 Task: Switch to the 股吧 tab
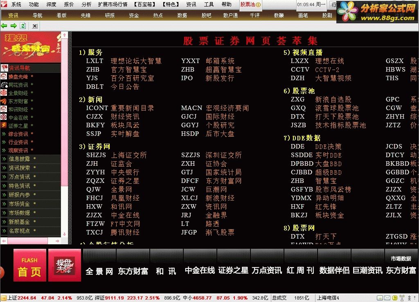tap(206, 16)
